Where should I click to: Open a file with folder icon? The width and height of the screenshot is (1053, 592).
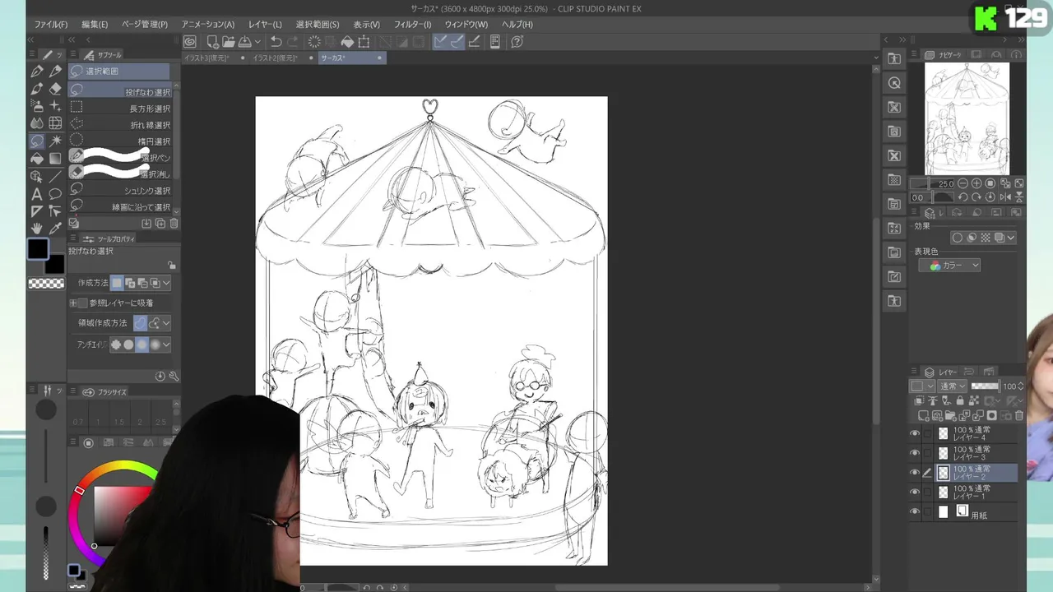pos(229,41)
